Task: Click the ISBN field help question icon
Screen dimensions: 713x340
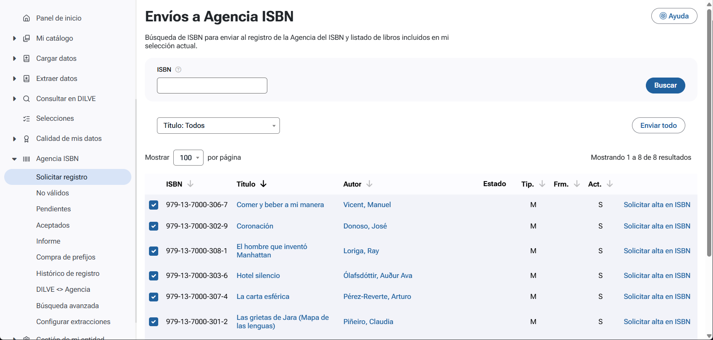Action: [178, 70]
